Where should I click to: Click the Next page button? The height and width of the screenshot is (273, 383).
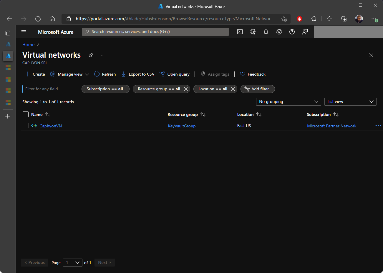[105, 262]
